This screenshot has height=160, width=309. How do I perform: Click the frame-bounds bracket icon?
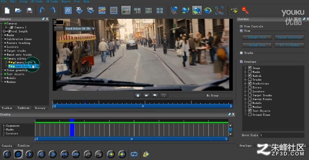[x=219, y=11]
